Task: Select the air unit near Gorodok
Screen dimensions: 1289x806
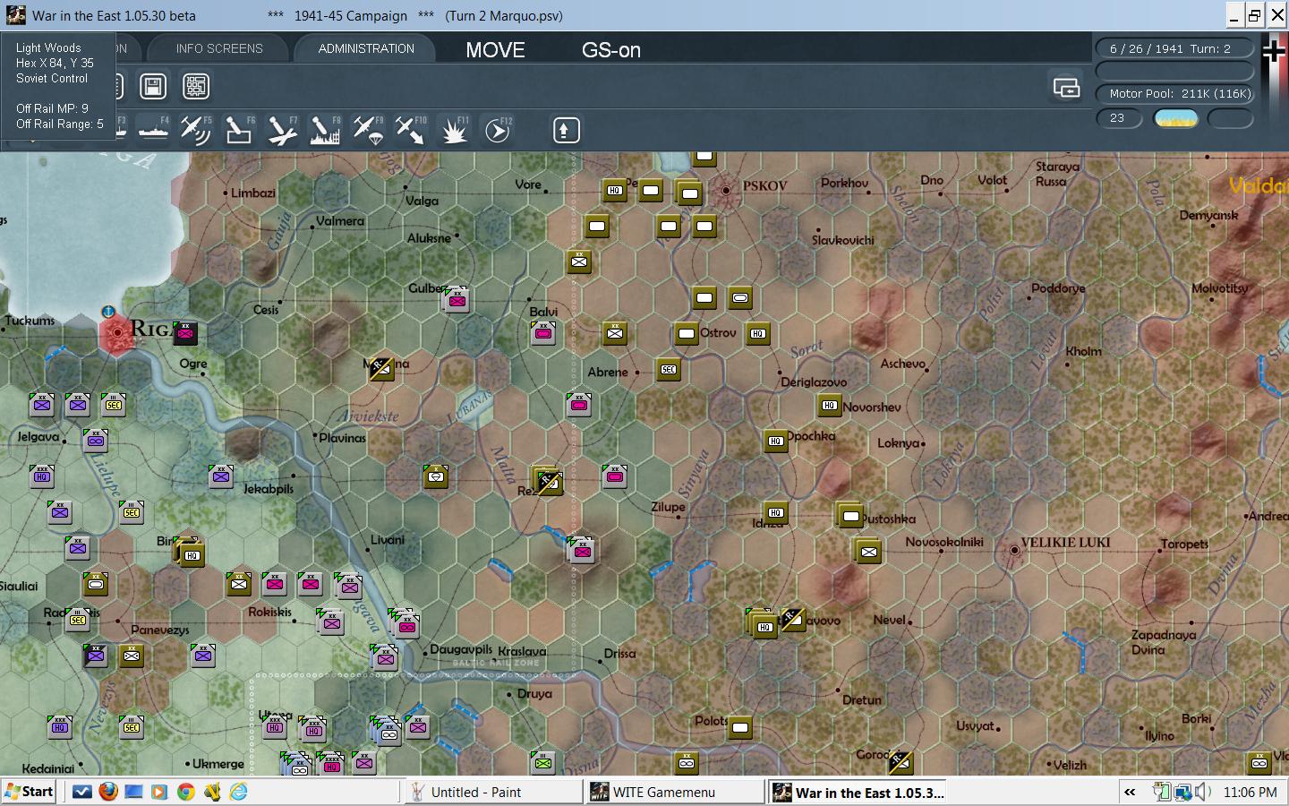Action: (900, 762)
